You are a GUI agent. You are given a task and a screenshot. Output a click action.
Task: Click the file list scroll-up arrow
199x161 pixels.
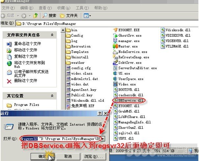[x=63, y=30]
